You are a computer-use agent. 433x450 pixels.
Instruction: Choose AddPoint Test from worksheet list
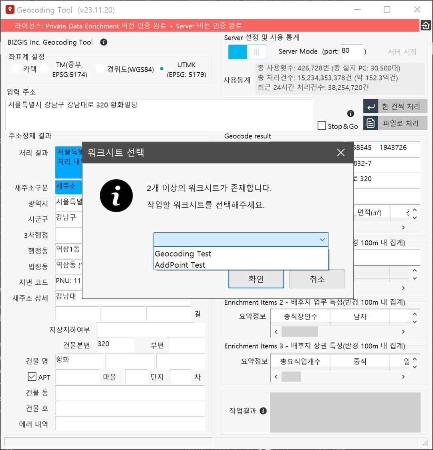[241, 265]
